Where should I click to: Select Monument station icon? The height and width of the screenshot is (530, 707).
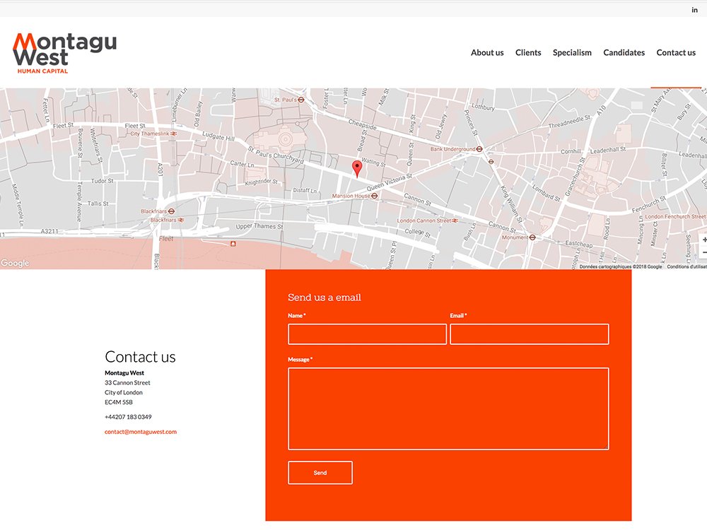[x=532, y=237]
